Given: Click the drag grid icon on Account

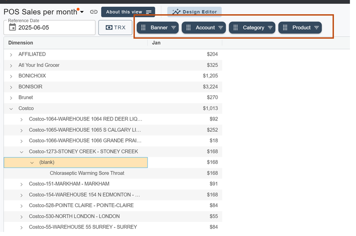Looking at the screenshot, I should pos(188,28).
